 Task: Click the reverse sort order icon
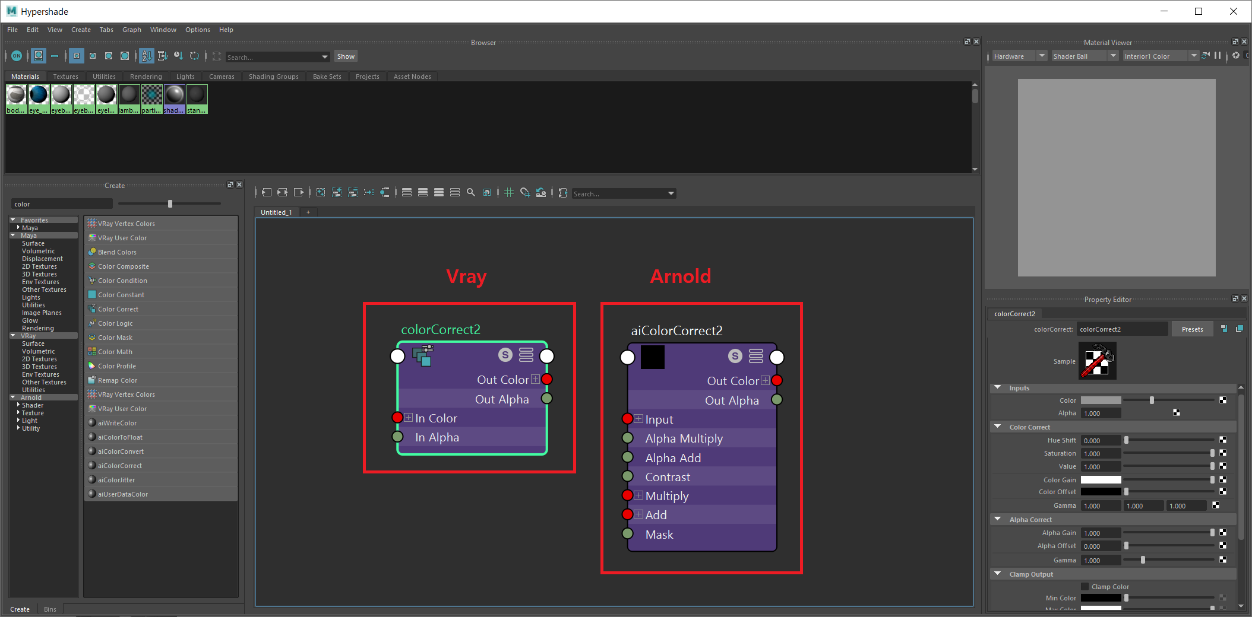(194, 56)
